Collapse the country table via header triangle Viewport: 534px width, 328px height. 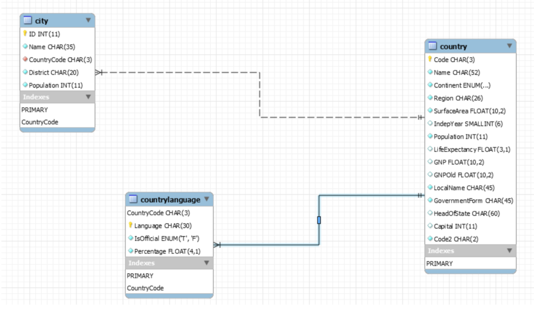tap(510, 46)
